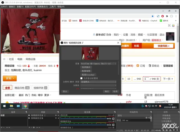Click 开始录制 to start recording
Image resolution: width=180 pixels, height=132 pixels.
[166, 118]
